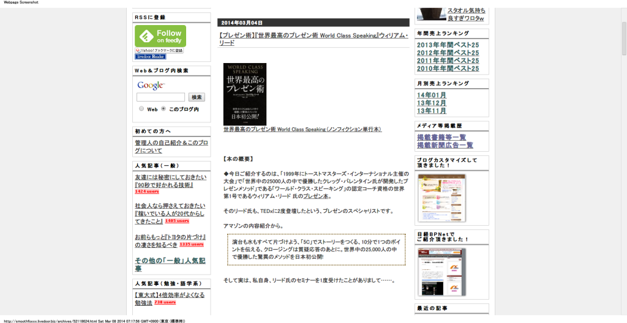The height and width of the screenshot is (323, 627).
Task: Select the このブログ内 radio button
Action: pyautogui.click(x=163, y=109)
